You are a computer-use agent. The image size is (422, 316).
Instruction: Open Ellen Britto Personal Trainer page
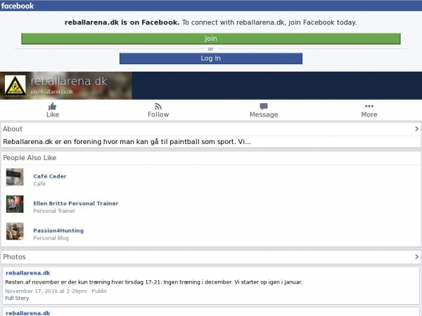pyautogui.click(x=76, y=204)
